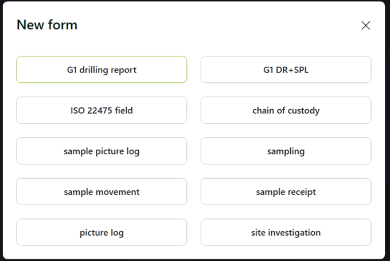Click the highlighted G1 drilling report option

click(102, 70)
